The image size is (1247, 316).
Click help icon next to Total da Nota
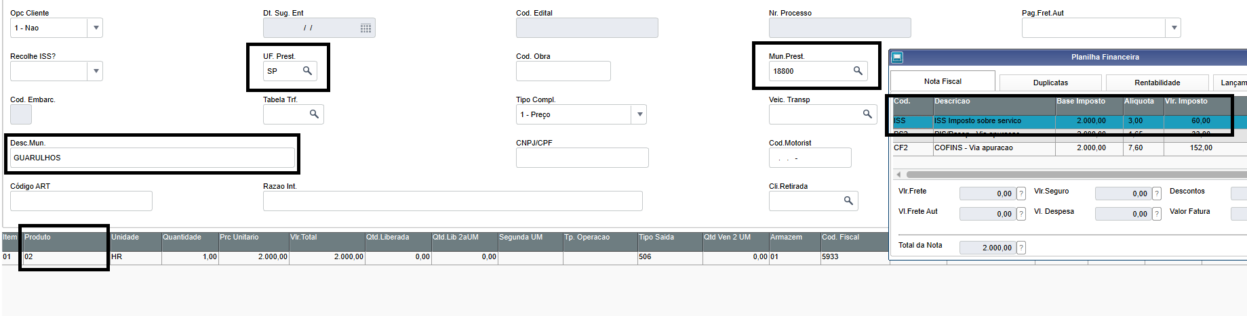point(1021,248)
